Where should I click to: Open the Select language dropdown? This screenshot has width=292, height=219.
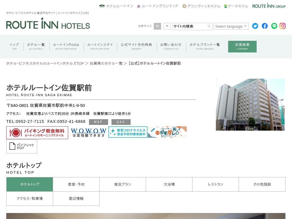click(x=231, y=26)
